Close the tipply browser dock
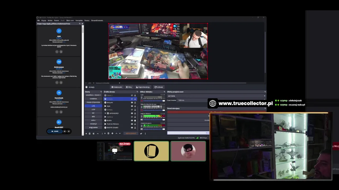Viewport: 339px width, 190px height. (82, 24)
